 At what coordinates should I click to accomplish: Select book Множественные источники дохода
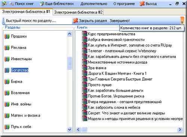click(x=117, y=62)
